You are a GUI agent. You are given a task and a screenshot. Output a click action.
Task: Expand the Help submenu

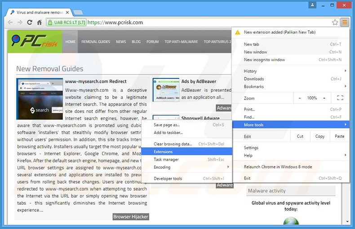pos(290,155)
